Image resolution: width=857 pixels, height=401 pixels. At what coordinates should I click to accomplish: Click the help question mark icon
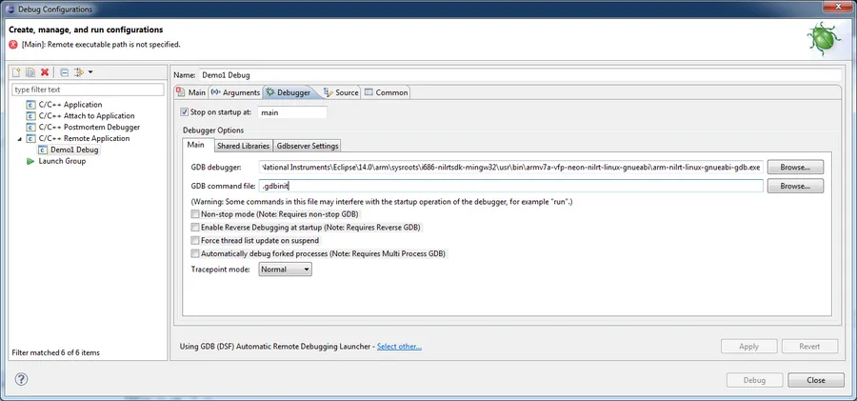pos(21,379)
